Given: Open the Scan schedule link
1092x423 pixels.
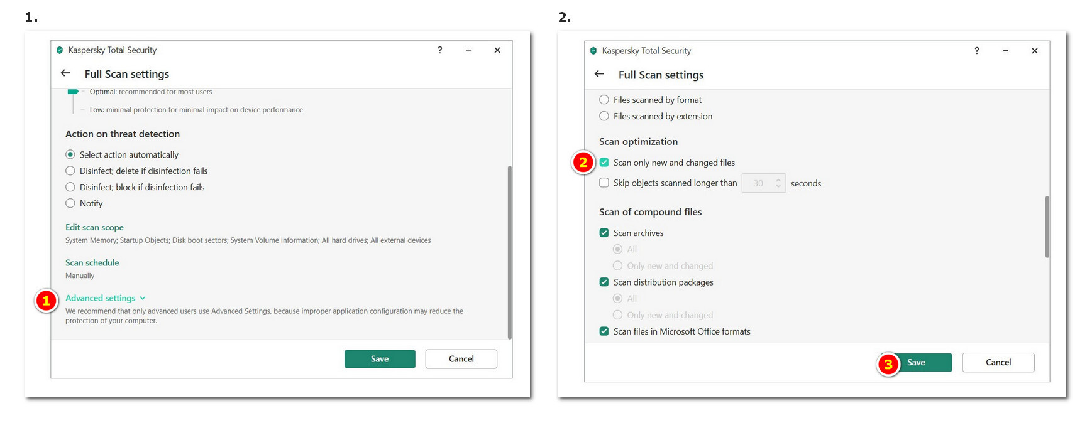Looking at the screenshot, I should 92,262.
